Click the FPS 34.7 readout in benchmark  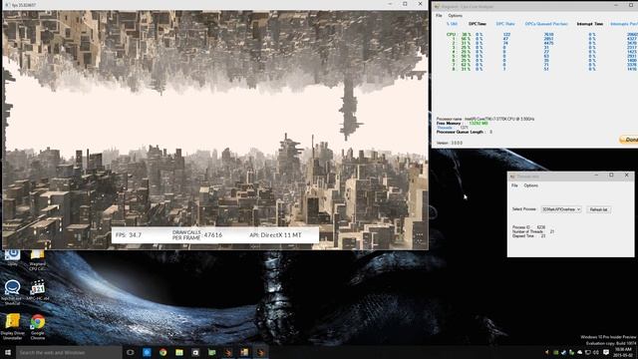point(129,235)
